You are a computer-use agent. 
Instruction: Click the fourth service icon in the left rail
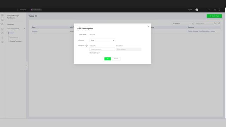coord(2,33)
